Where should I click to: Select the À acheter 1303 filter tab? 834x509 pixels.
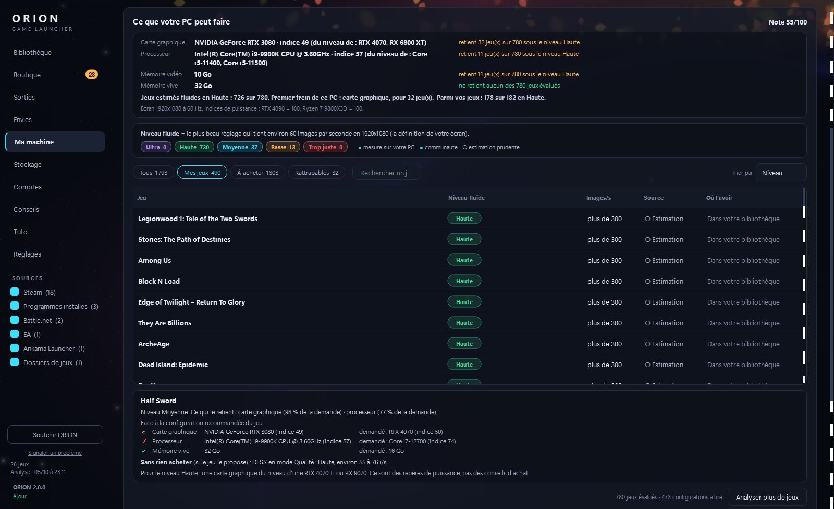[257, 173]
